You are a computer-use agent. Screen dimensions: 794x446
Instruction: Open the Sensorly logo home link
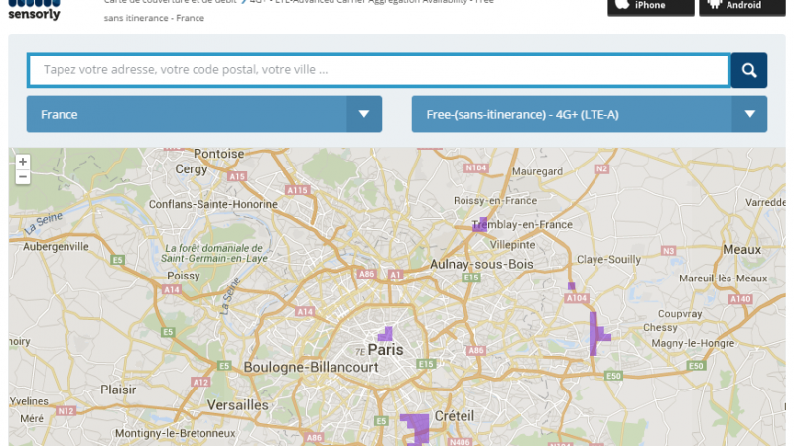pos(34,9)
